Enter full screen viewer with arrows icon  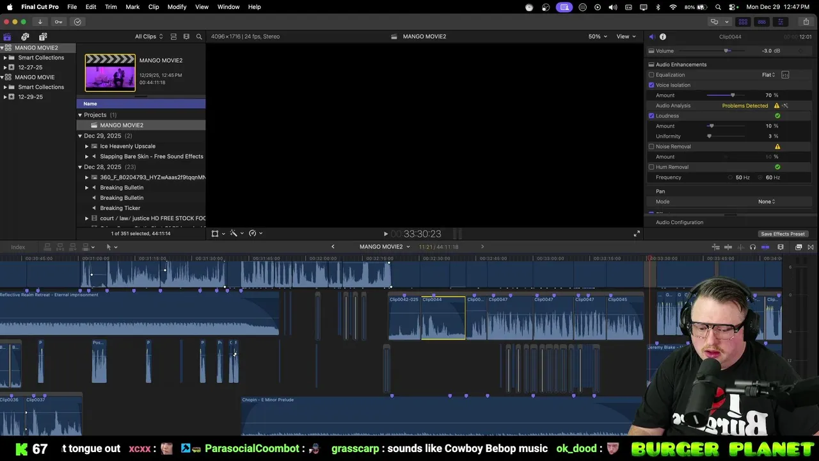(x=637, y=234)
